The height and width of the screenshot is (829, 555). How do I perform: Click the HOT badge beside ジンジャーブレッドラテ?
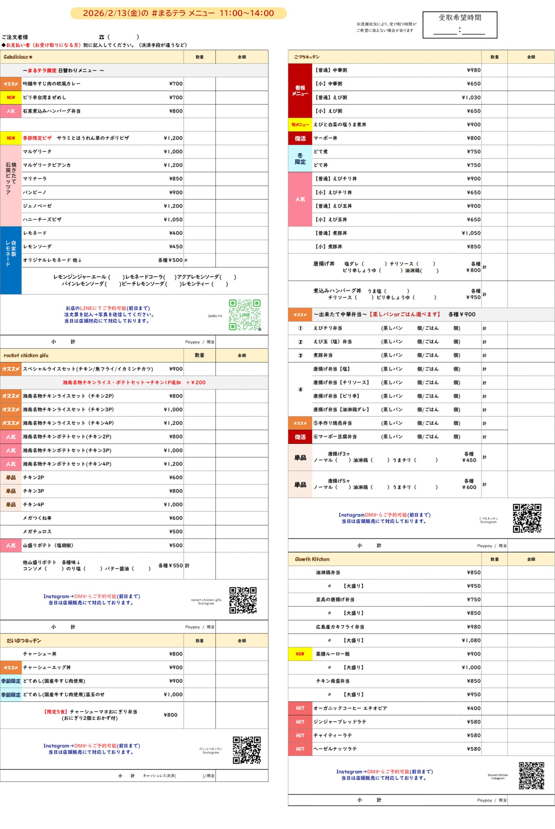point(300,722)
